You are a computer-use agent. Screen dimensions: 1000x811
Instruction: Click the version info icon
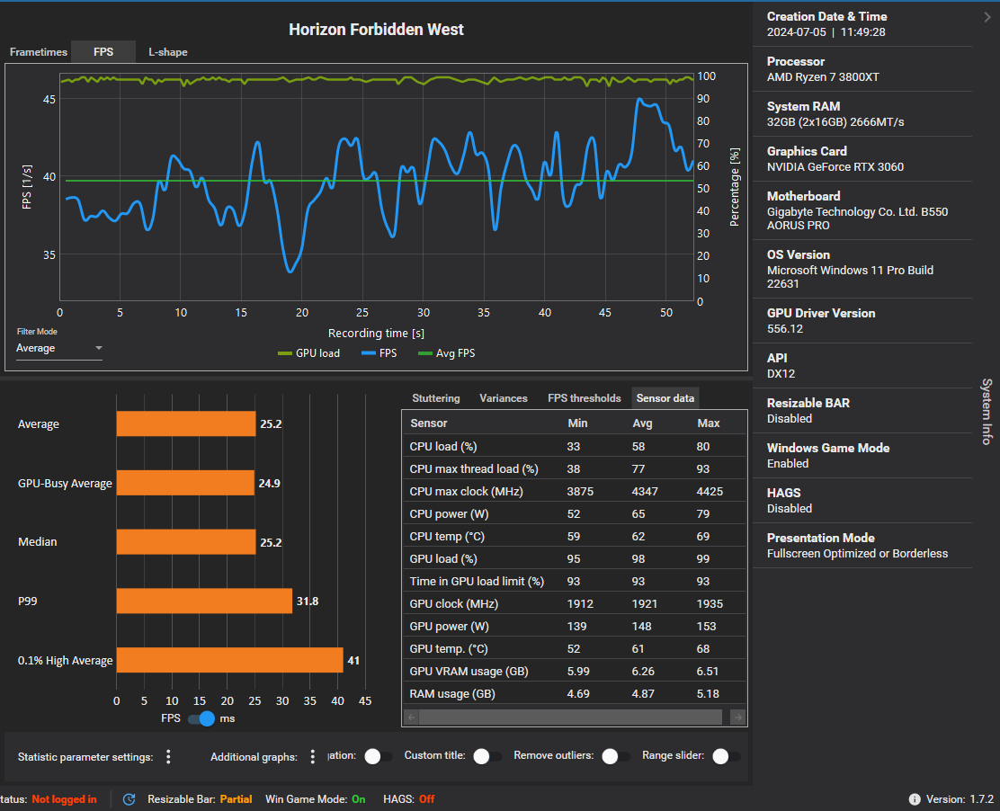click(x=914, y=799)
